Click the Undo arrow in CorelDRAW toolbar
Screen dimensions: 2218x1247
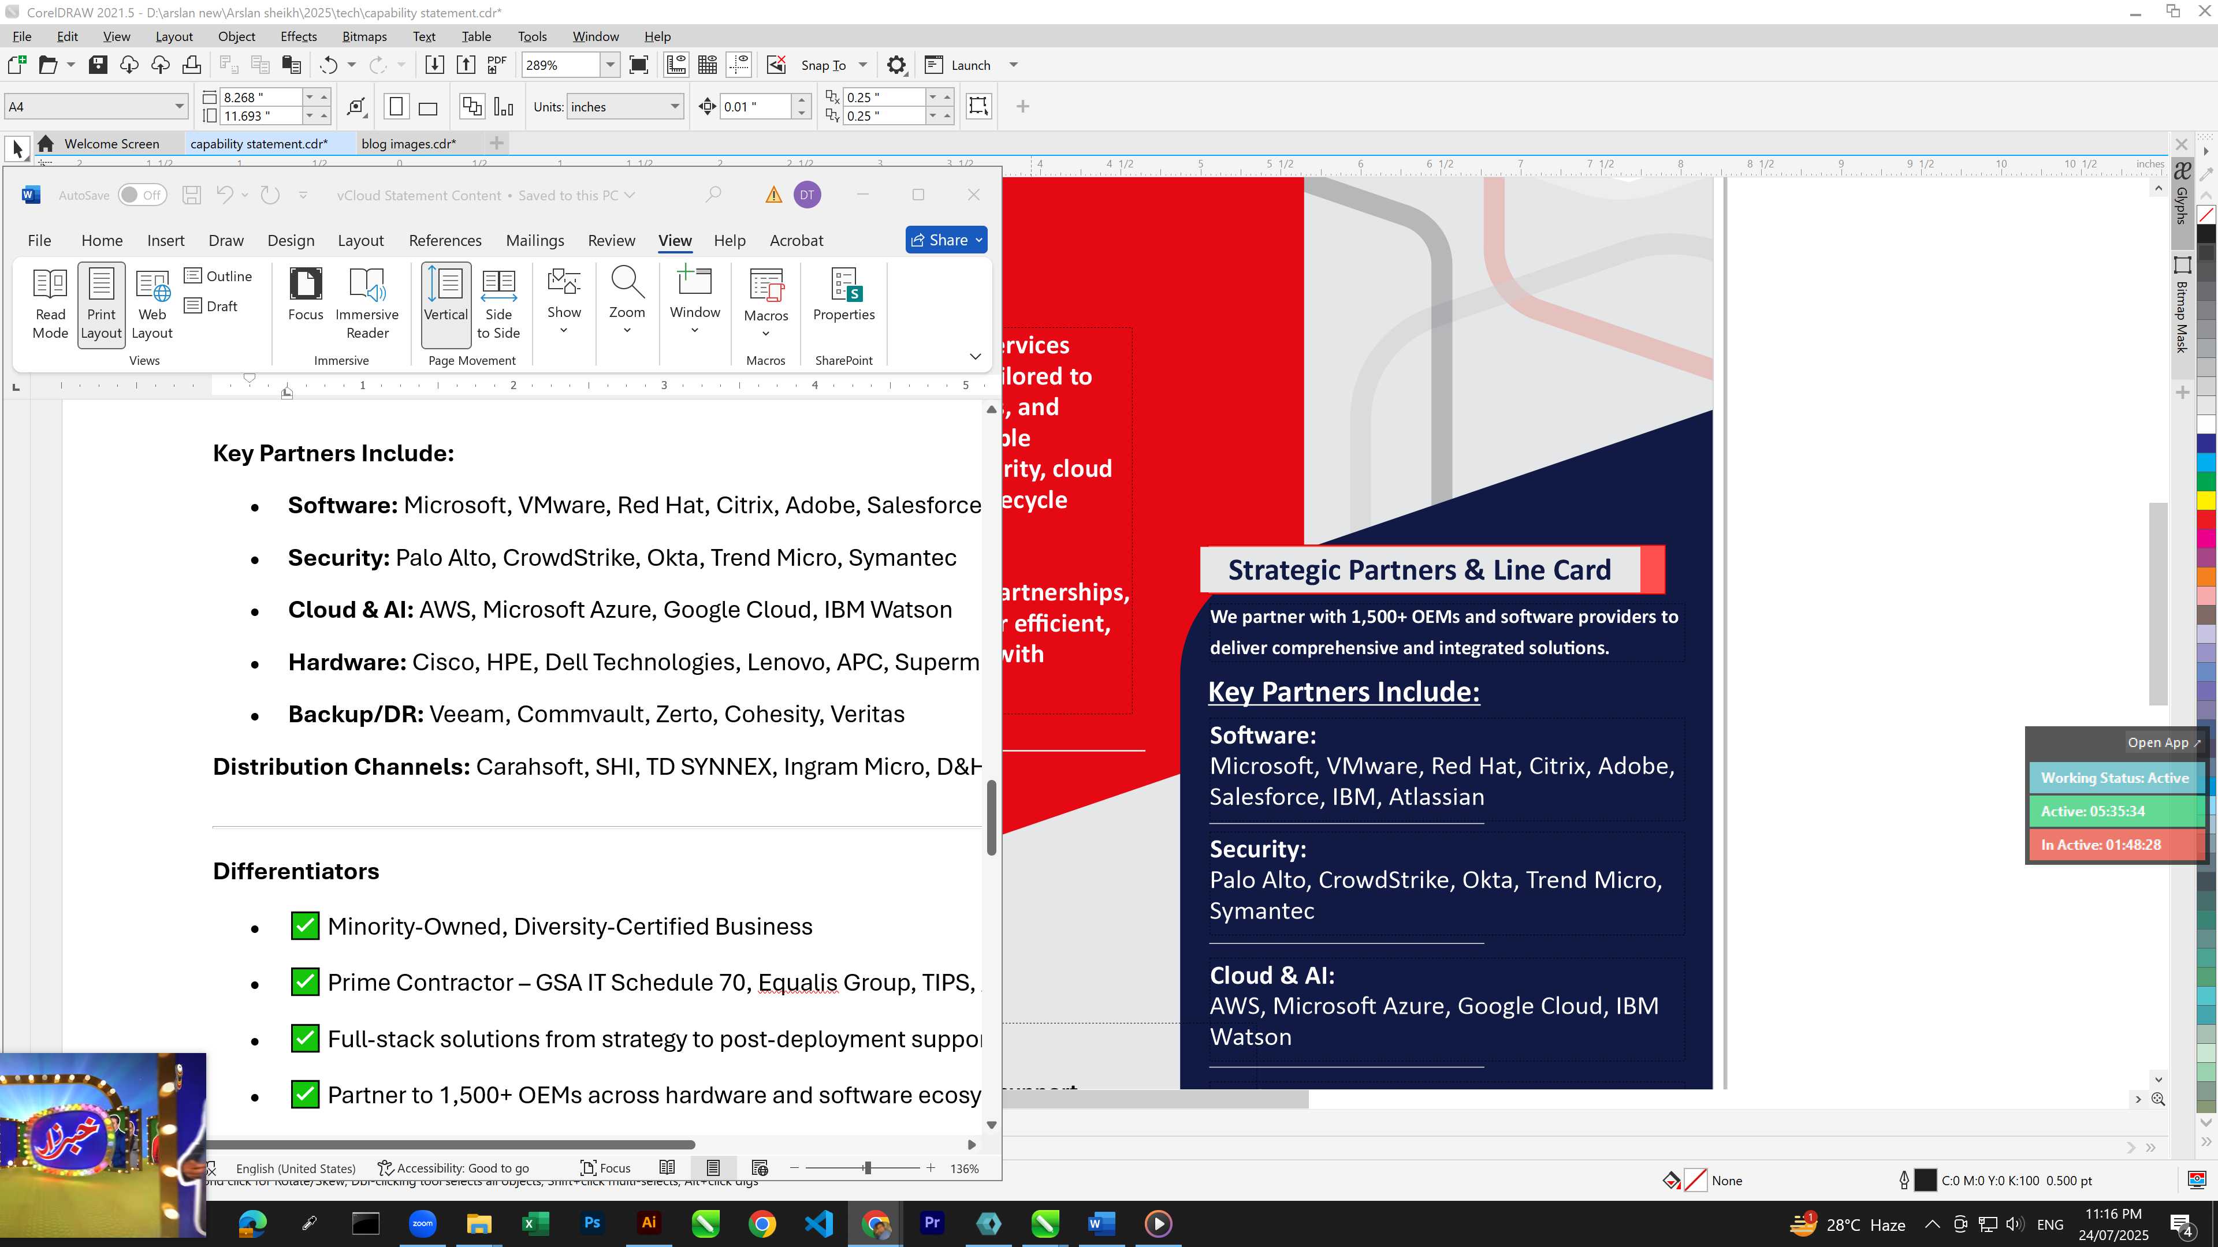328,65
